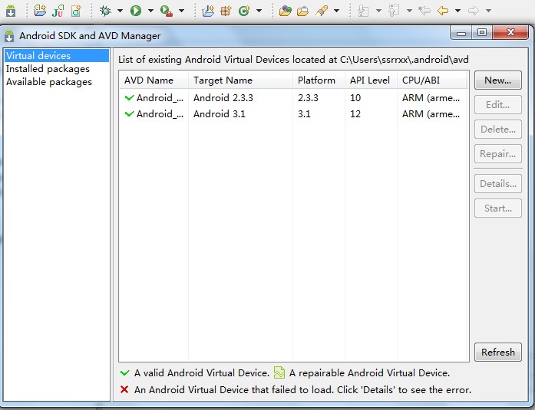The width and height of the screenshot is (535, 410).
Task: Click the Refresh button
Action: pos(498,352)
